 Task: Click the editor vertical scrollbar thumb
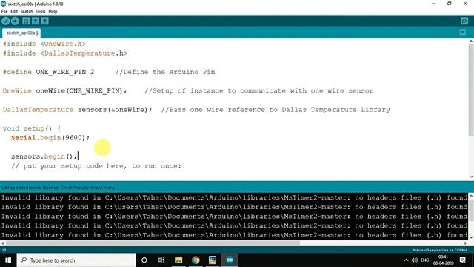pyautogui.click(x=471, y=90)
